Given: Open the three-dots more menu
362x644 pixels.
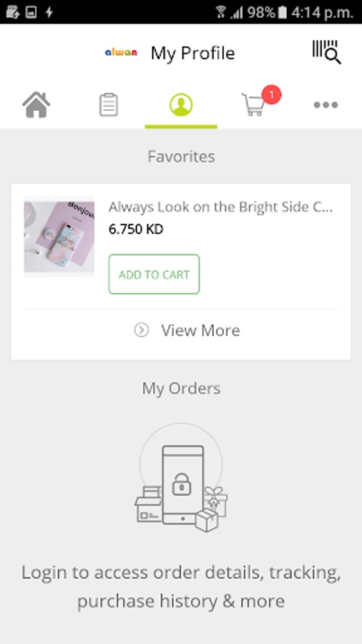Looking at the screenshot, I should [326, 105].
